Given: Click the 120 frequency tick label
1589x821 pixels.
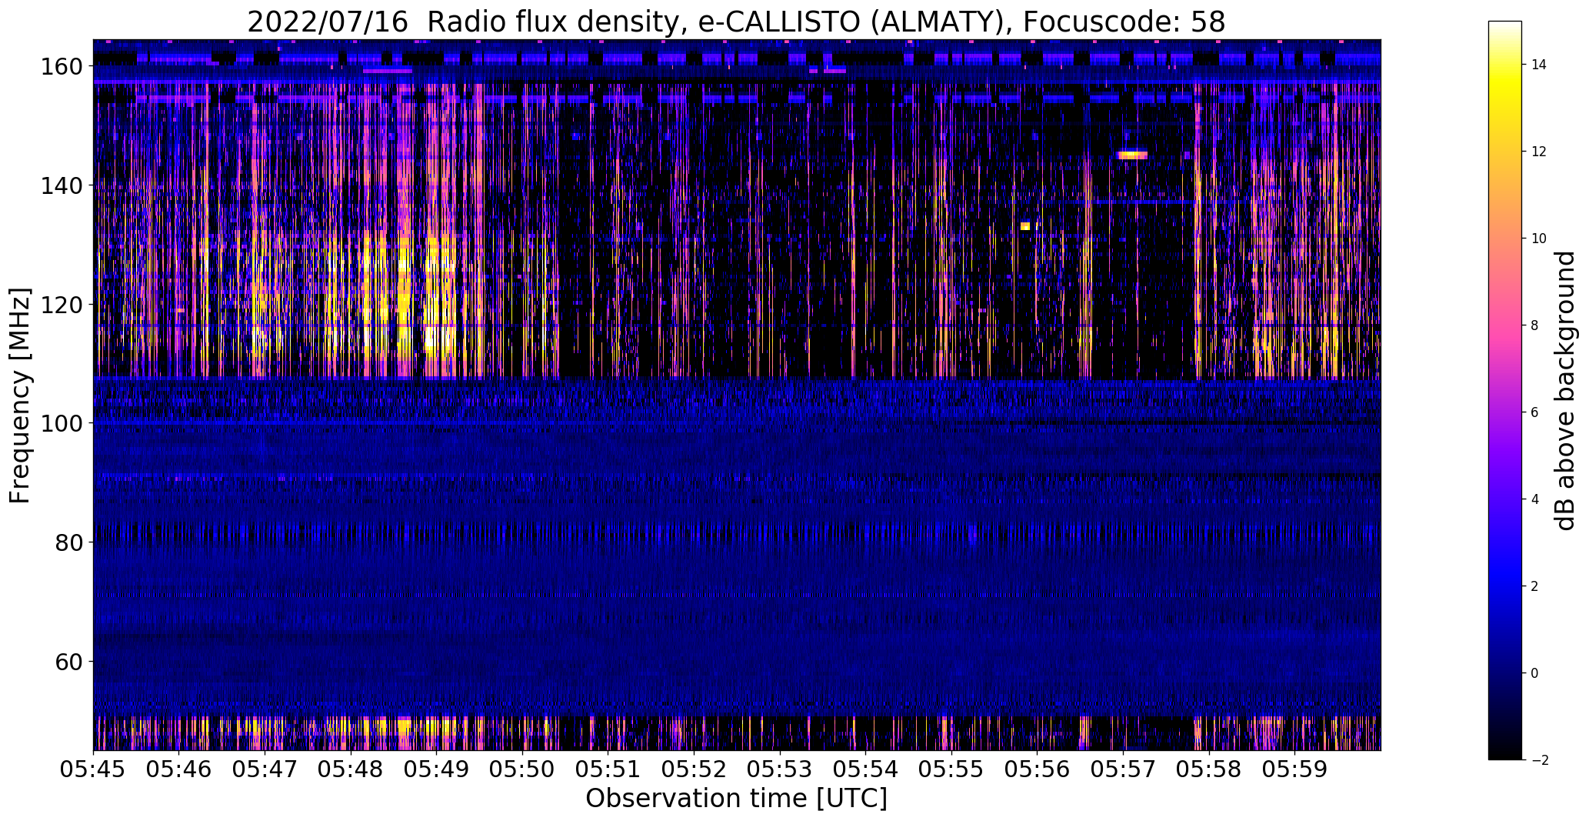Looking at the screenshot, I should (x=63, y=305).
